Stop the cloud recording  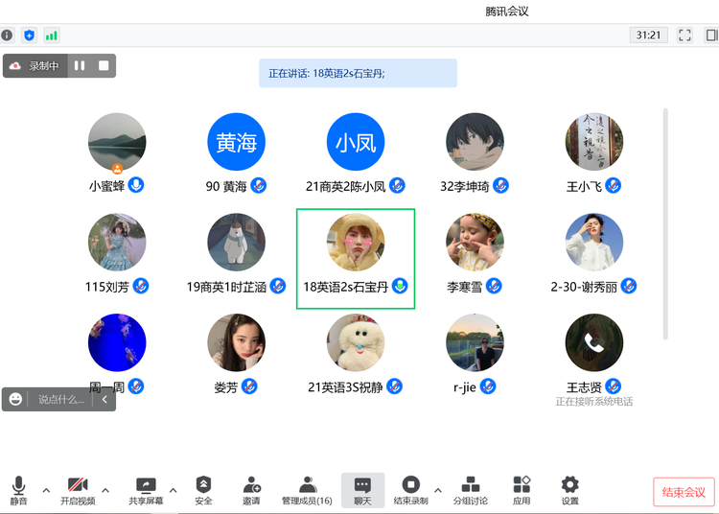click(x=104, y=65)
